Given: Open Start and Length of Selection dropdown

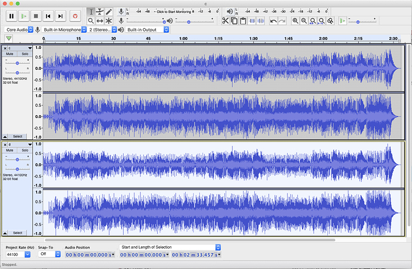Looking at the screenshot, I should (170, 247).
